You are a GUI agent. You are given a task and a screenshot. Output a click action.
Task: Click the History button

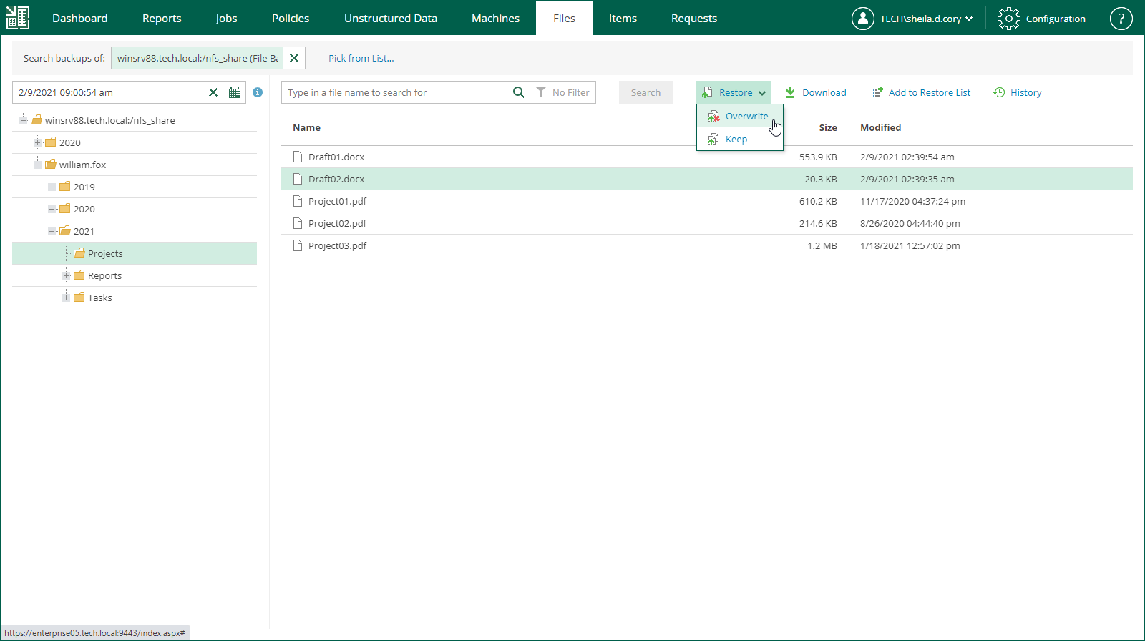[1018, 92]
